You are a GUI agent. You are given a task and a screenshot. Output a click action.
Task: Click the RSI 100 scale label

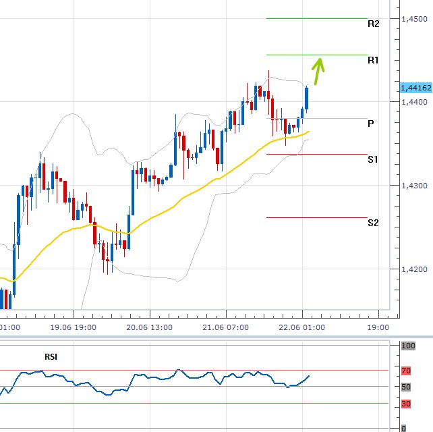click(x=408, y=346)
